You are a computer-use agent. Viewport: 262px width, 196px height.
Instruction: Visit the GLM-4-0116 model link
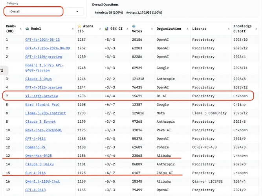[36, 173]
